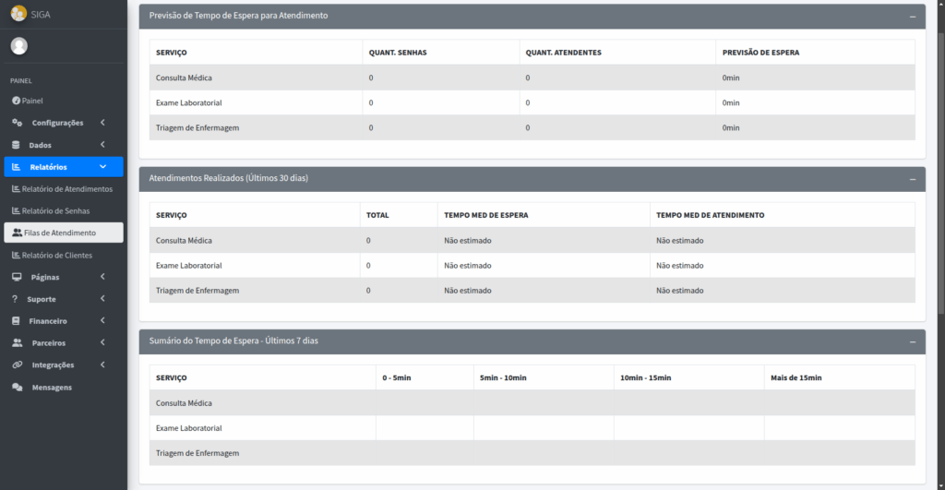Expand the Suporte submenu chevron
Viewport: 945px width, 490px height.
(102, 299)
